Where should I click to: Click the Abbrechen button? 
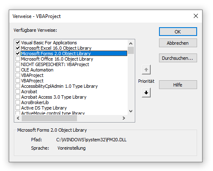[x=178, y=43]
